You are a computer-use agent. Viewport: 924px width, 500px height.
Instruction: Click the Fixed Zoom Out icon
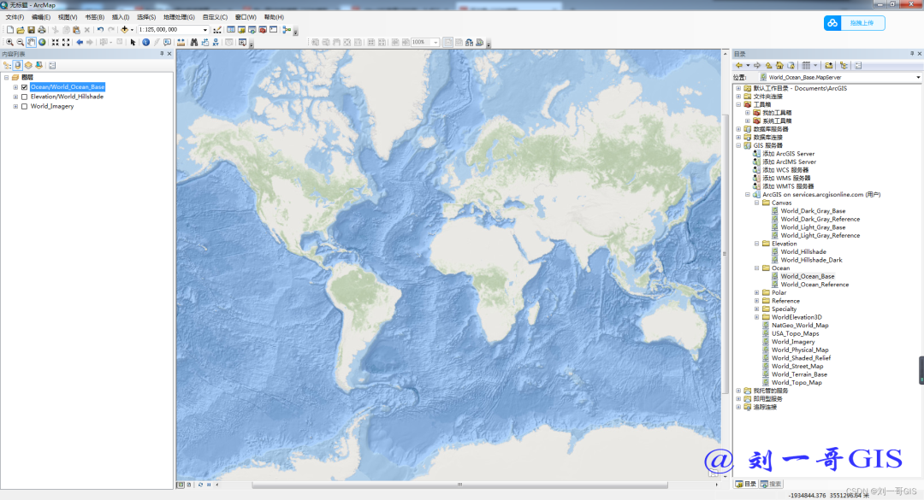click(66, 43)
